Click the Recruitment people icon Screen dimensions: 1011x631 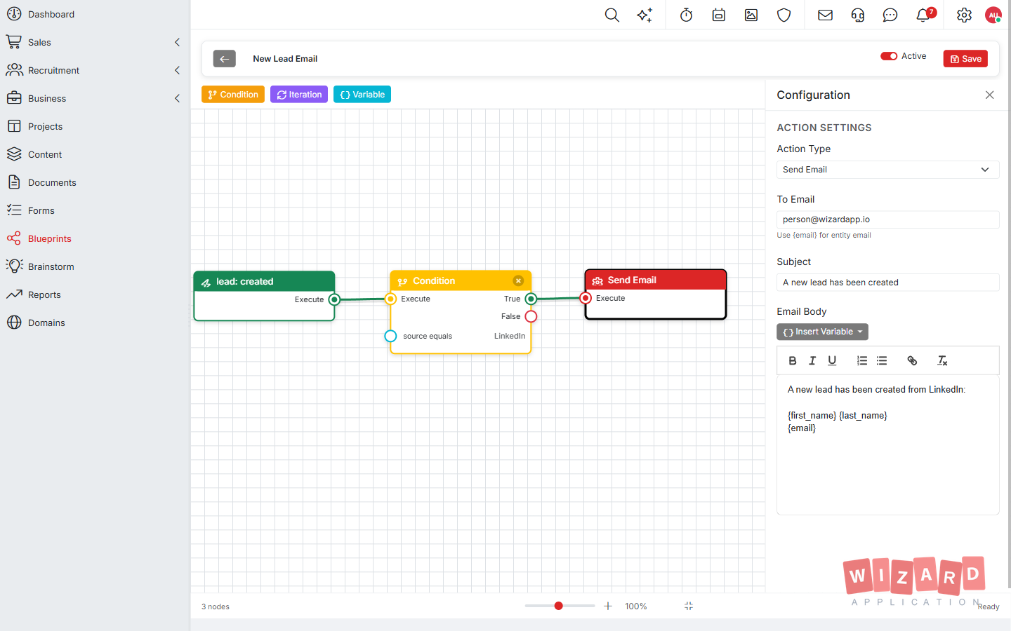point(14,70)
